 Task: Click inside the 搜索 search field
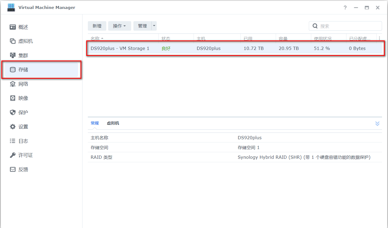coord(347,26)
